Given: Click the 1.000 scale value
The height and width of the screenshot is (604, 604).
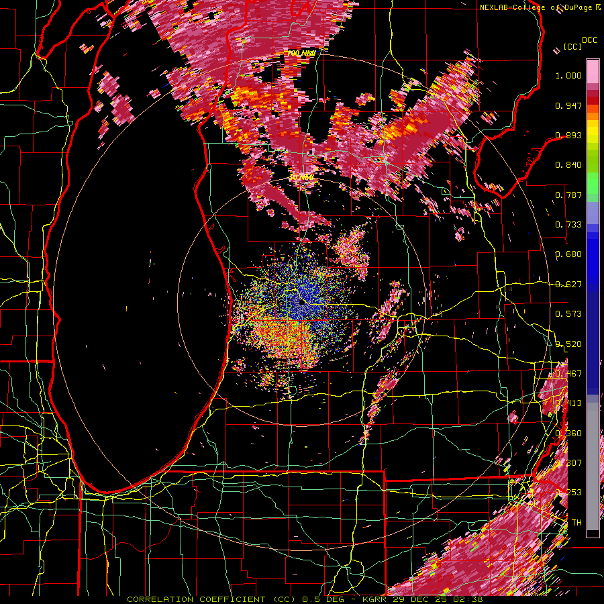Looking at the screenshot, I should (x=568, y=75).
